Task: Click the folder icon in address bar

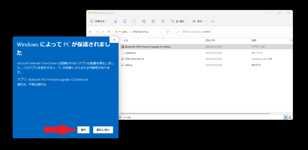Action: tap(116, 32)
